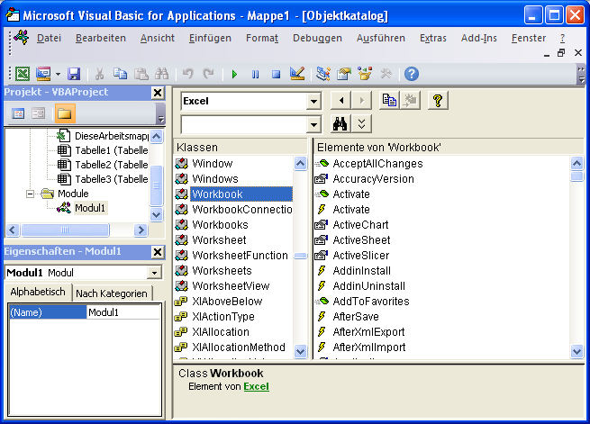This screenshot has width=590, height=424.
Task: Open the Einfügen menu
Action: point(210,38)
